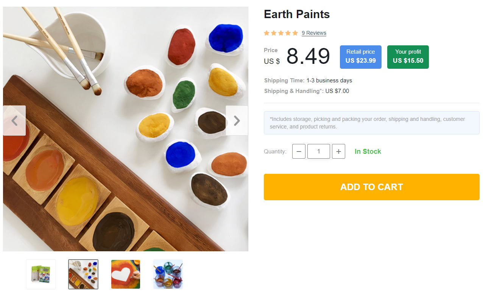Click the middle star of the review rating

pos(281,33)
